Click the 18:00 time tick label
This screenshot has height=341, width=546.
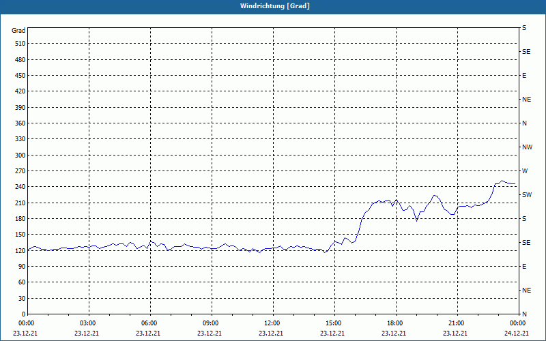[x=396, y=323]
